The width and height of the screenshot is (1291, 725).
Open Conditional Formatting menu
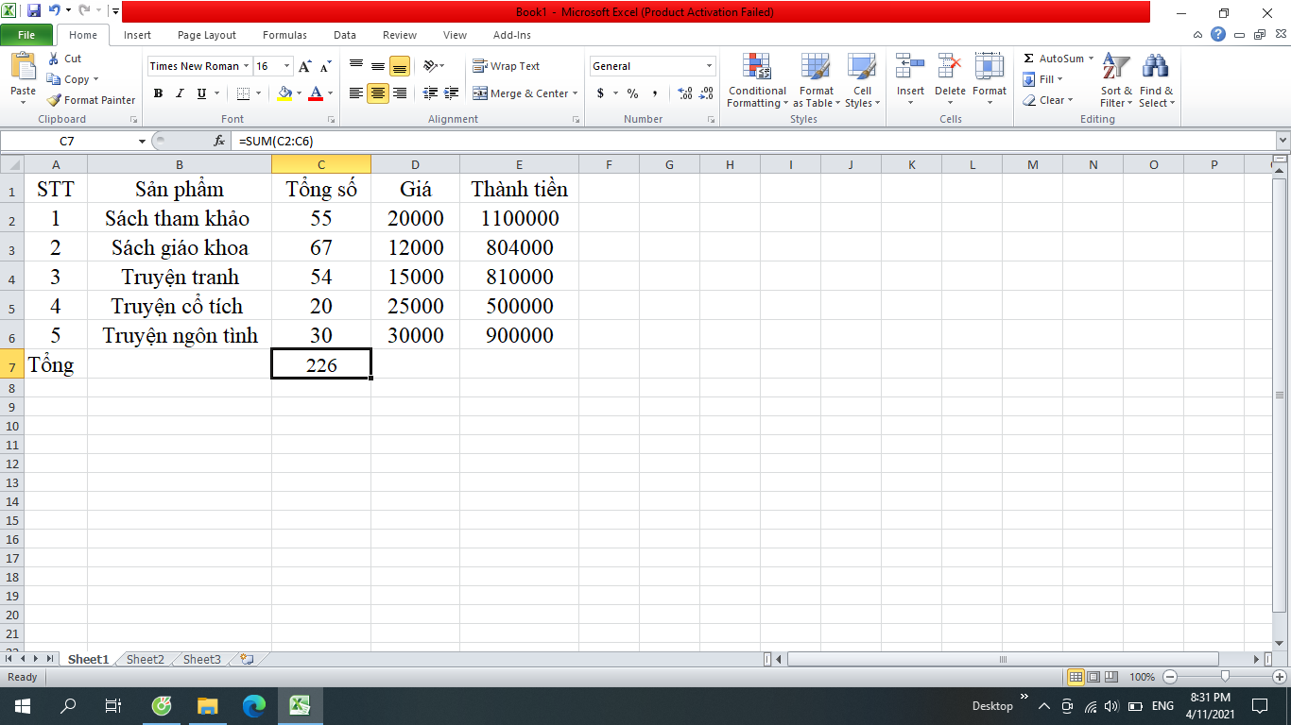(x=757, y=81)
